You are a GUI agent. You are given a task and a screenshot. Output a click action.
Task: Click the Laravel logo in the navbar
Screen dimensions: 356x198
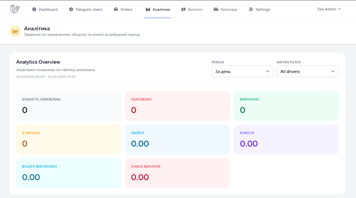[15, 9]
